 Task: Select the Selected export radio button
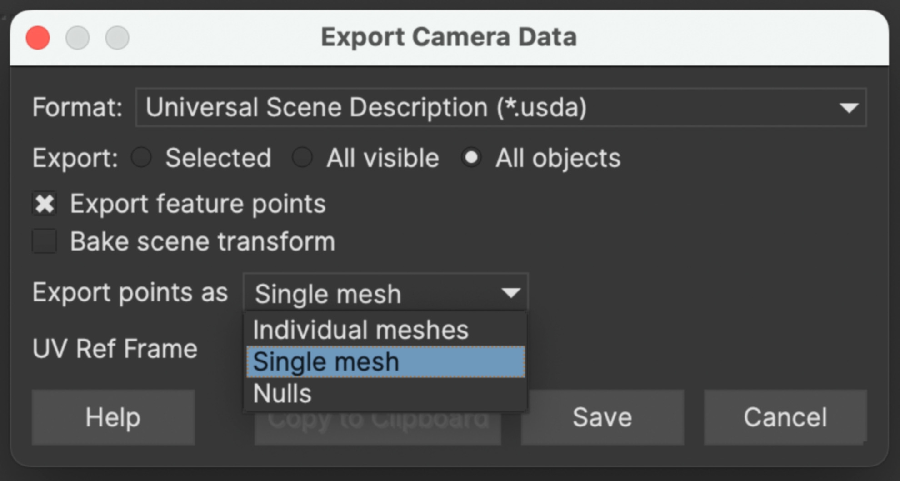pos(141,158)
